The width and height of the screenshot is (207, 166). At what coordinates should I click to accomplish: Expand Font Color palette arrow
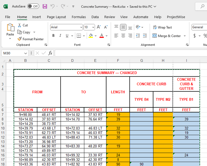[x=106, y=36]
